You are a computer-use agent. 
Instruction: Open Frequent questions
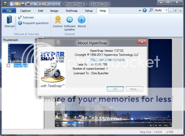click(x=33, y=23)
